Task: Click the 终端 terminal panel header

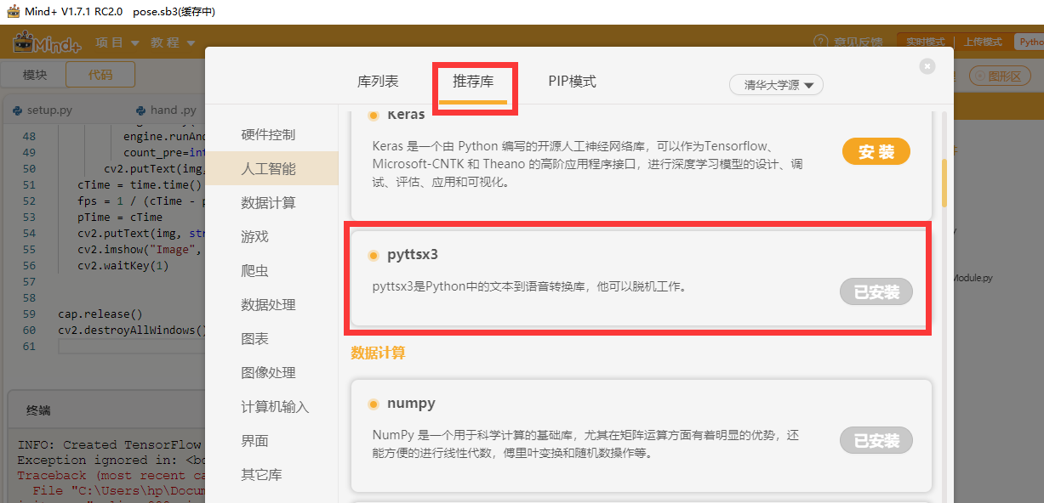Action: coord(38,410)
